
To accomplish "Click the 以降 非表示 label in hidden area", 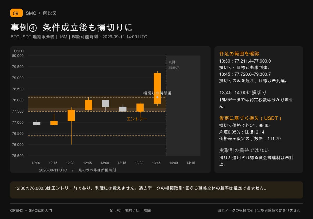I will pos(174,65).
